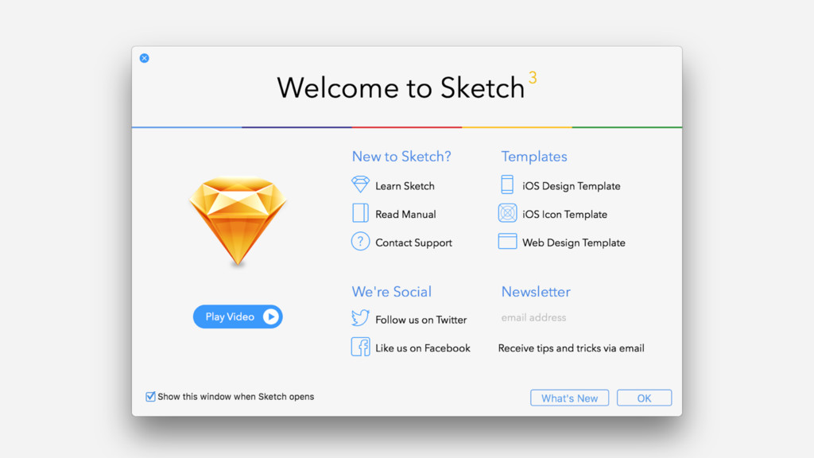Click the question mark icon for Contact Support

pos(360,242)
